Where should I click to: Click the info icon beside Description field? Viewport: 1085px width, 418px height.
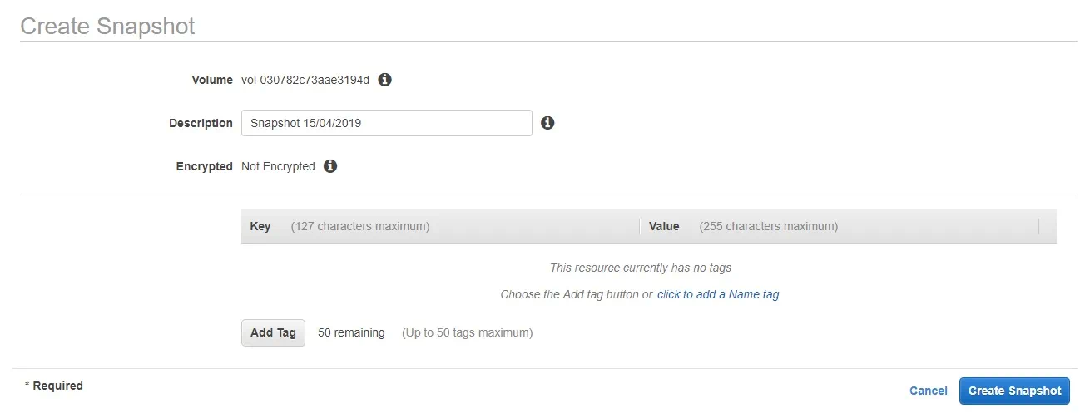[547, 123]
